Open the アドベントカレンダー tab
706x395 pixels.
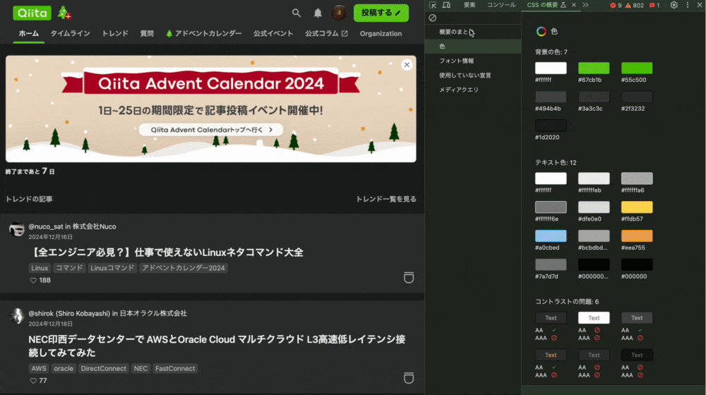tap(203, 34)
